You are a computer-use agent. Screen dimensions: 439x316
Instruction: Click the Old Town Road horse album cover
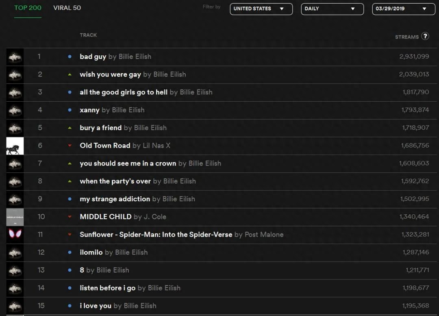(x=15, y=146)
